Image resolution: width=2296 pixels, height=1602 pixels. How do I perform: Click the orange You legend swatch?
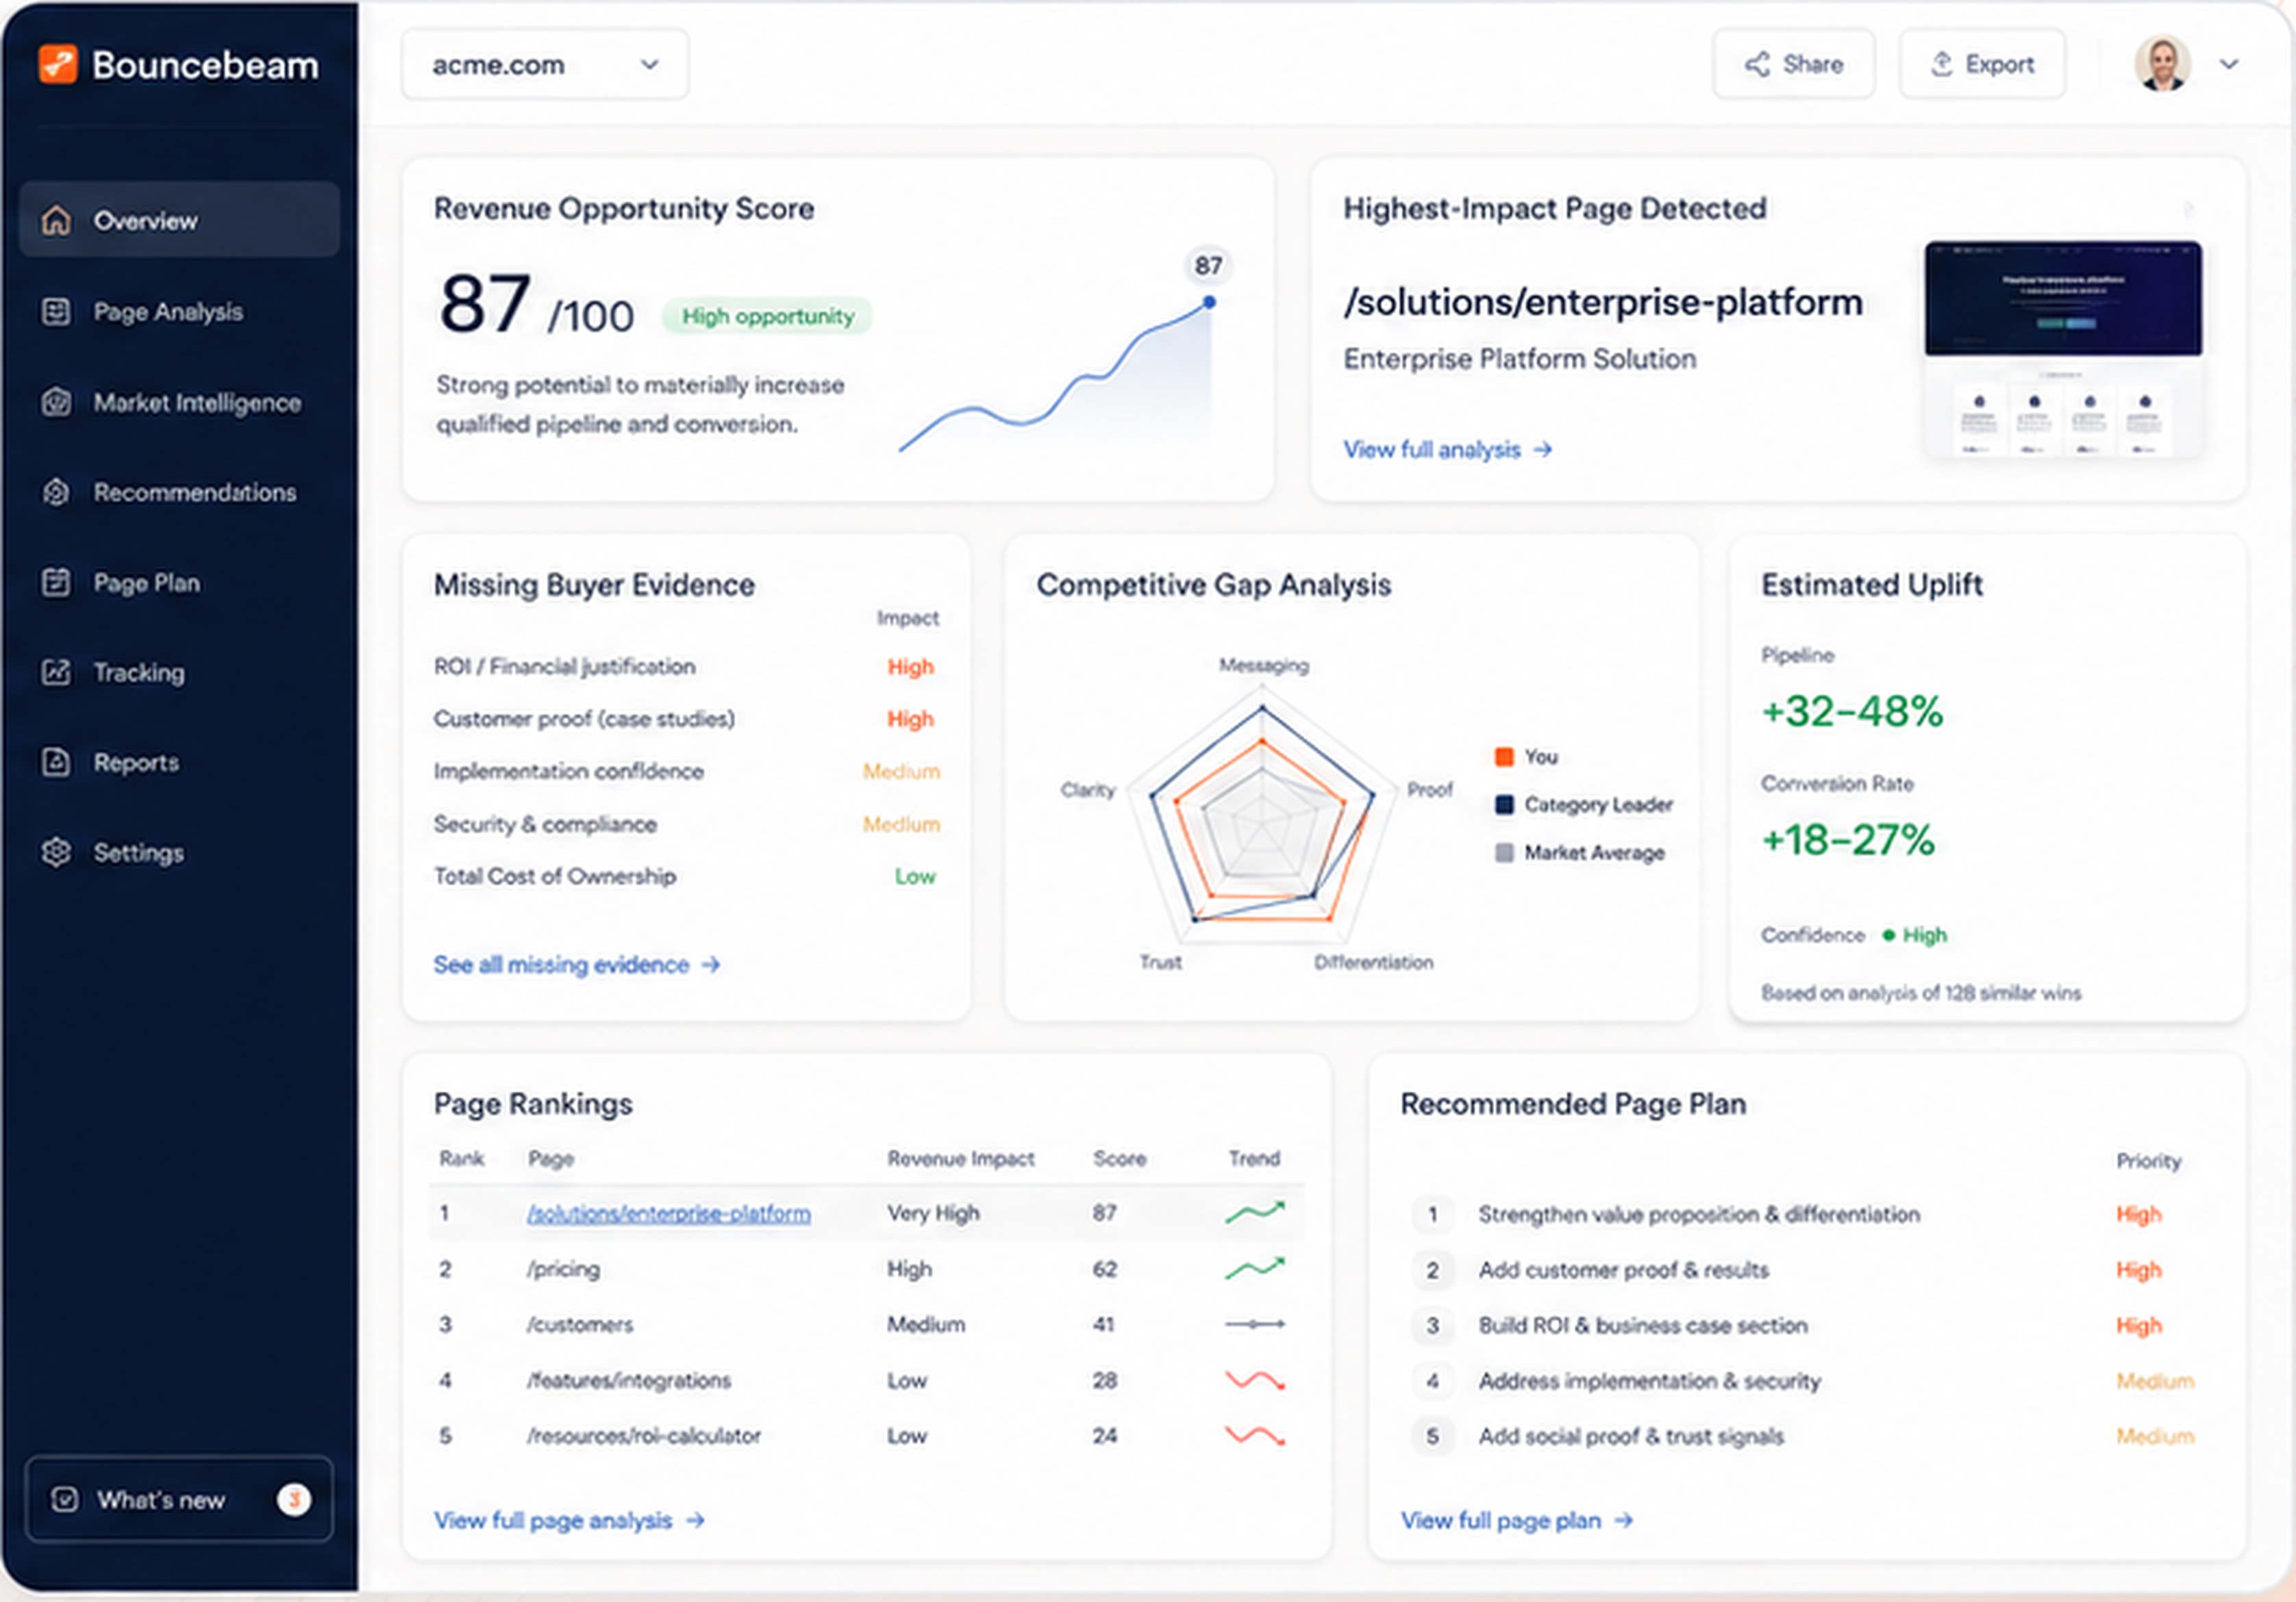1504,756
